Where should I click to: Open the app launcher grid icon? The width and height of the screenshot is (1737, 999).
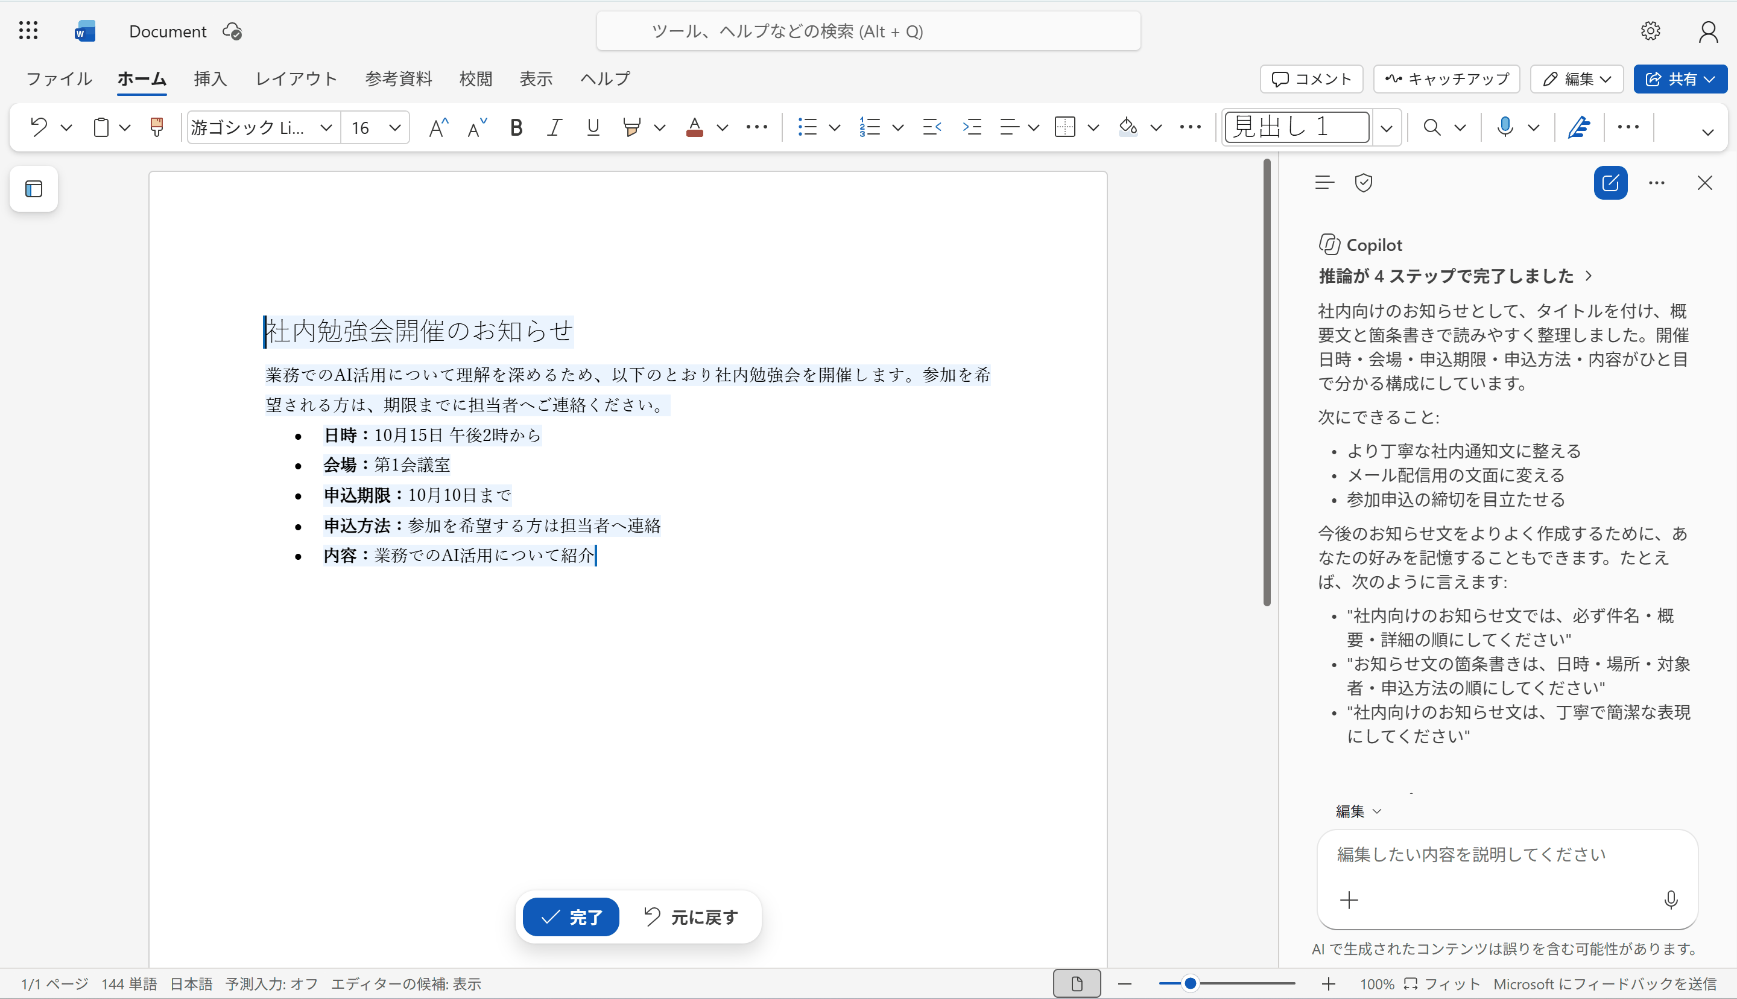[28, 31]
